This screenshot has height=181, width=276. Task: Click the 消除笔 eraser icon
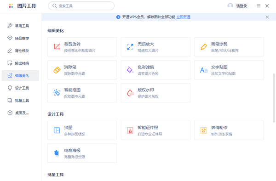pyautogui.click(x=57, y=70)
